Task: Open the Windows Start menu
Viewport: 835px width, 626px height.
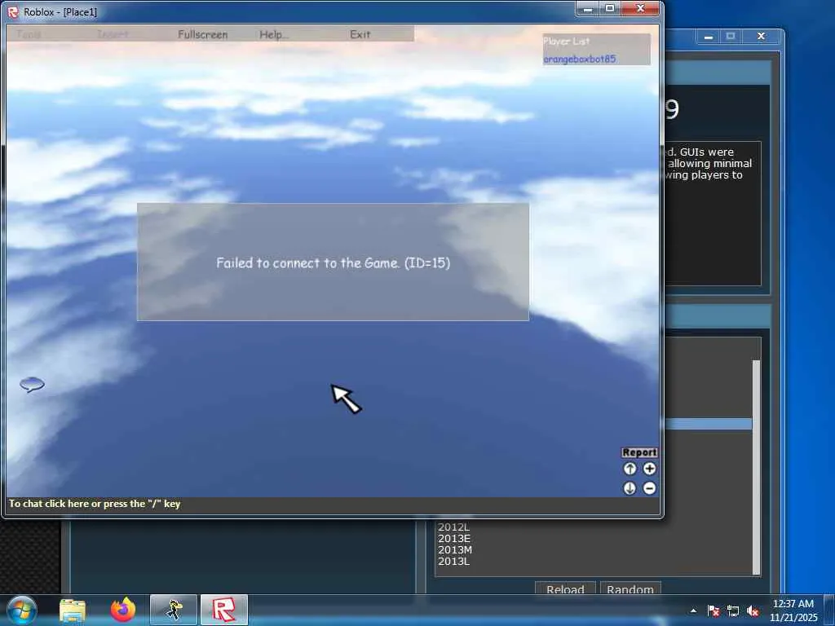Action: click(x=21, y=610)
